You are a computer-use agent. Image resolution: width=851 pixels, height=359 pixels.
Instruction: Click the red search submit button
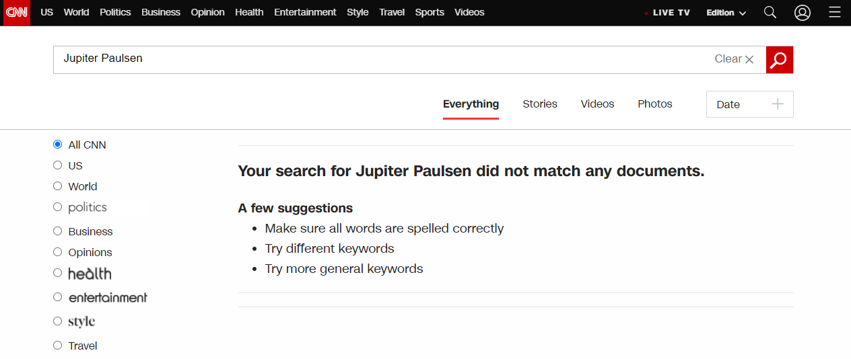[x=780, y=60]
